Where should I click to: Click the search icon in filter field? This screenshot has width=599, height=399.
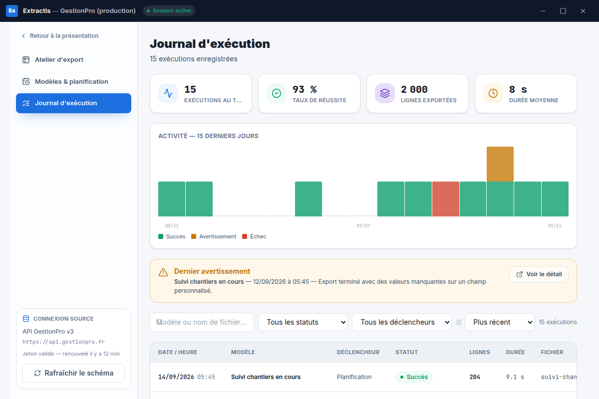pyautogui.click(x=159, y=322)
